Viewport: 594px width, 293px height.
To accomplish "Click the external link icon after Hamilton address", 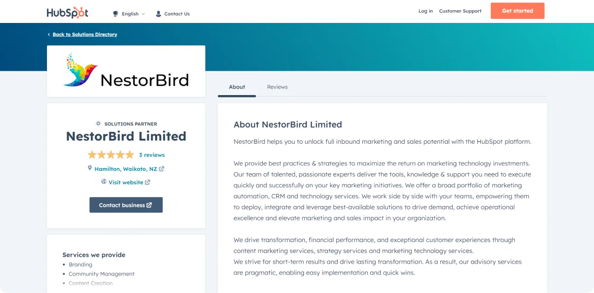I will [162, 169].
